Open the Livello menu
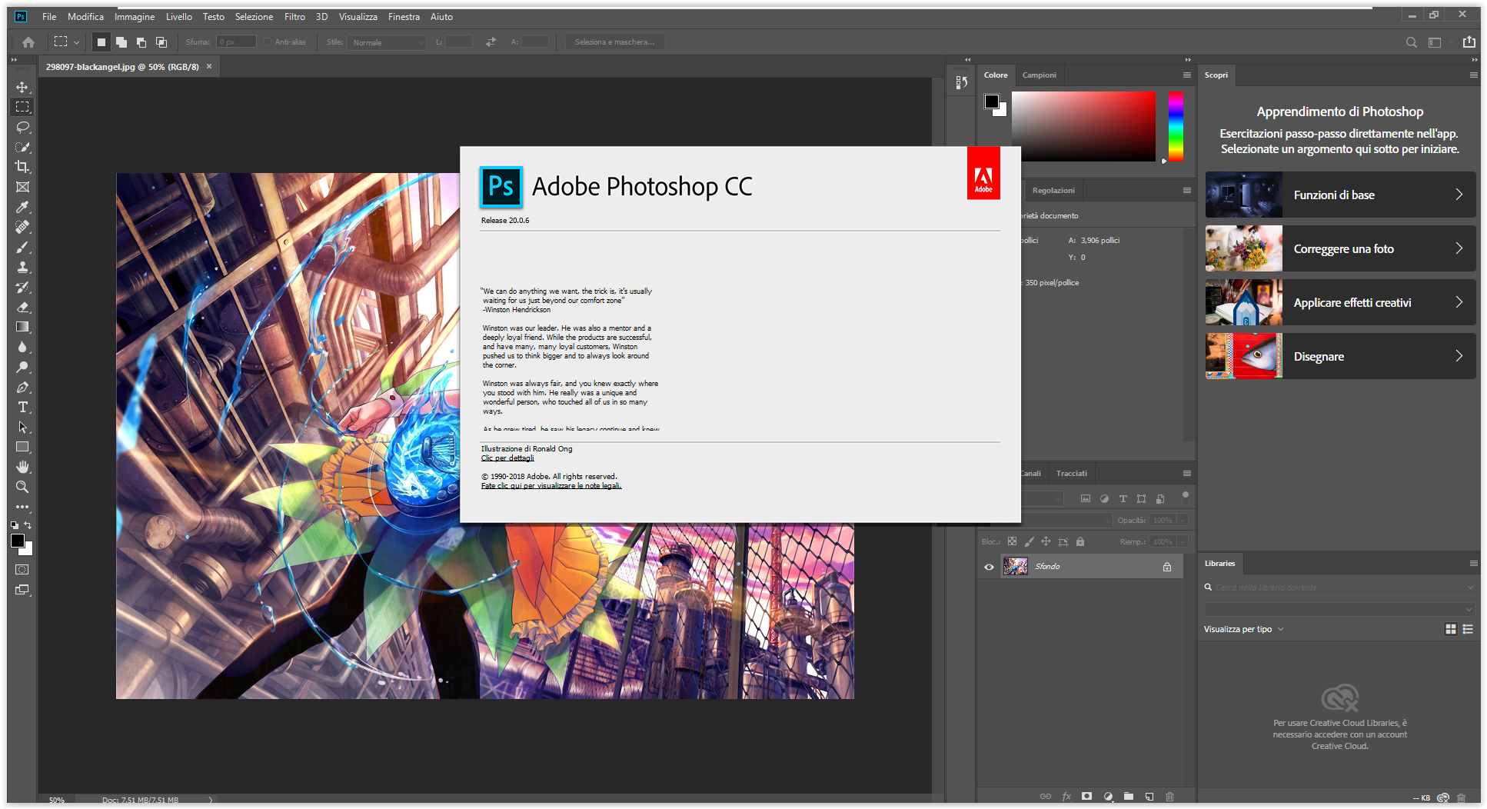1487x809 pixels. point(179,17)
